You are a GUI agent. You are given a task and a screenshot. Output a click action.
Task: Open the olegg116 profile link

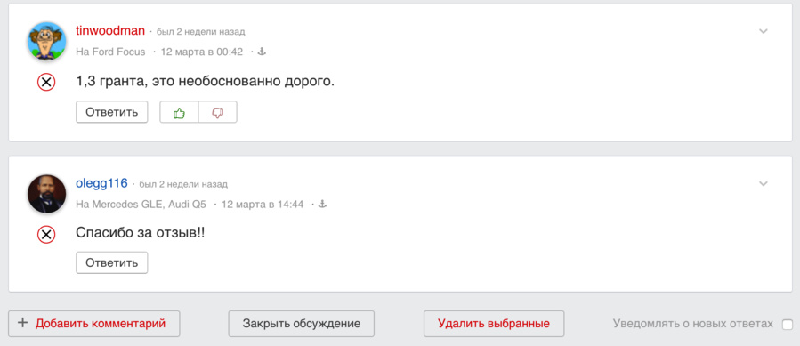click(x=101, y=182)
